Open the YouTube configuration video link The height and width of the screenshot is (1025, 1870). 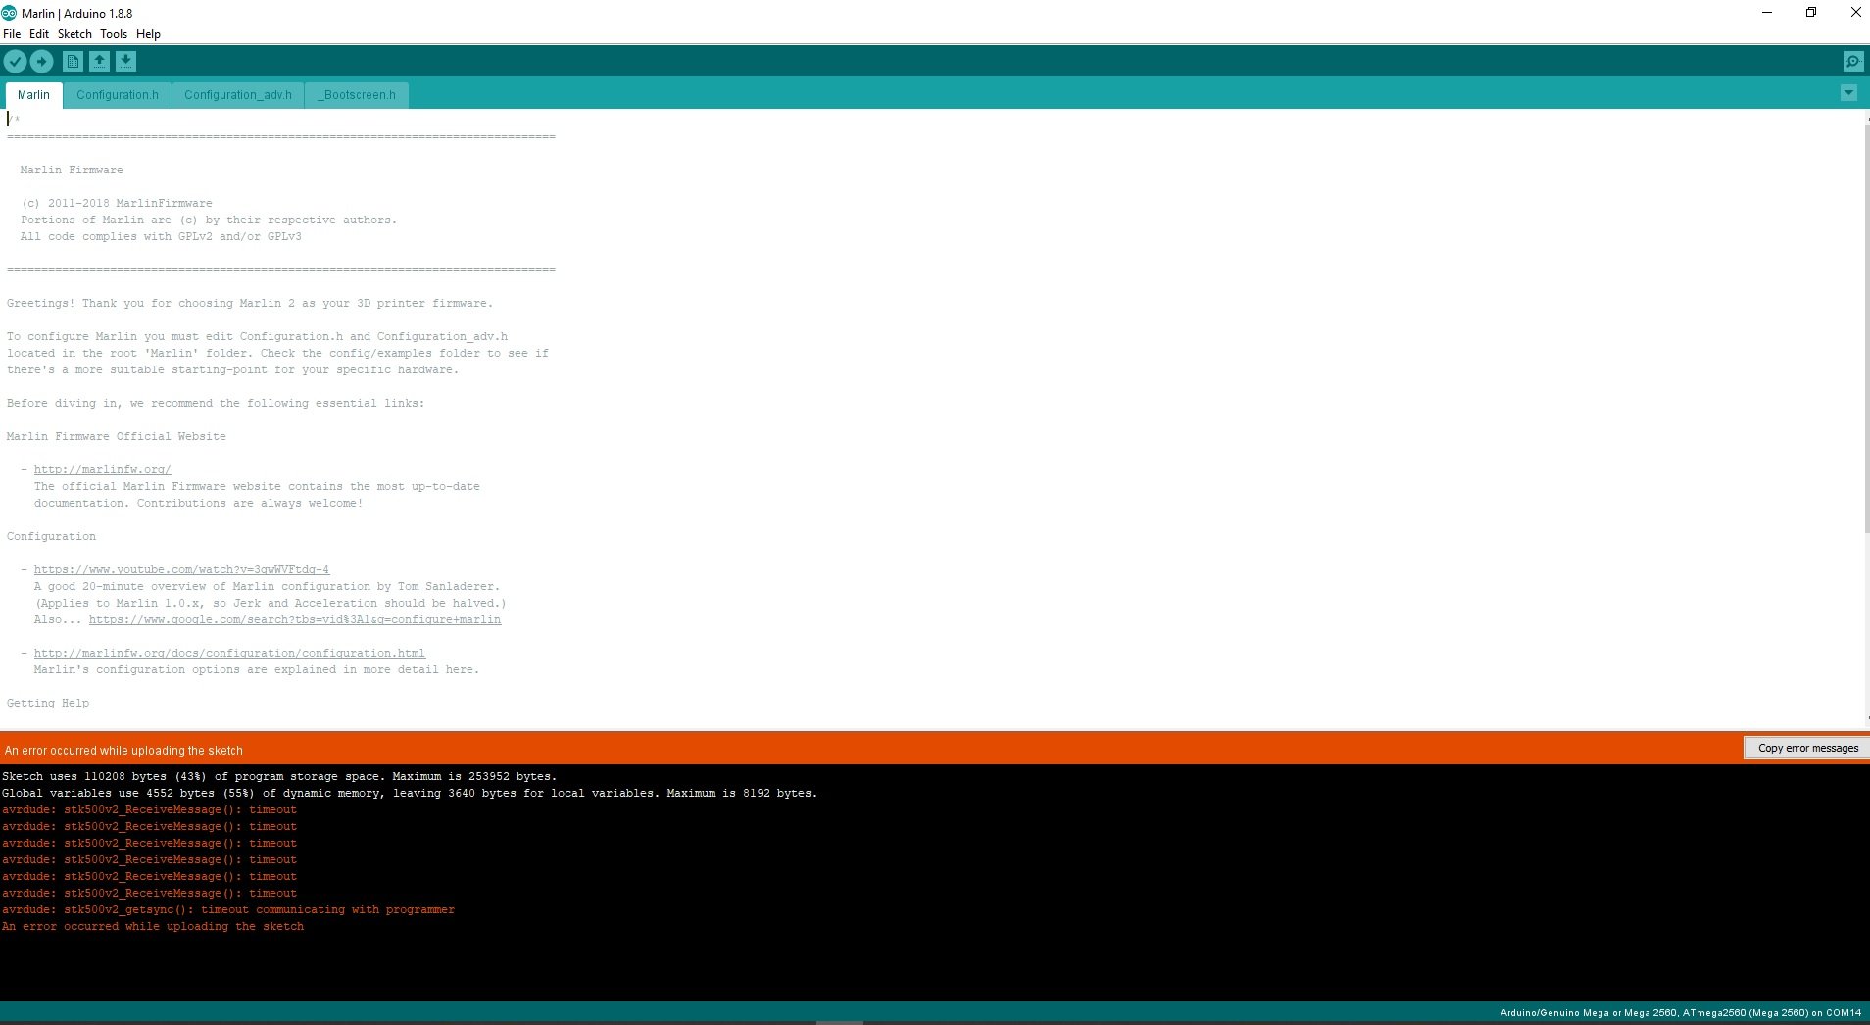click(181, 569)
